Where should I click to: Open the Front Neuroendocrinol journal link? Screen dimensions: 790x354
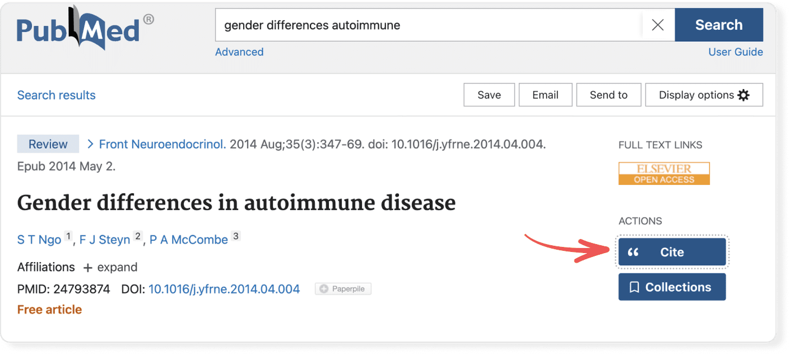tap(162, 144)
